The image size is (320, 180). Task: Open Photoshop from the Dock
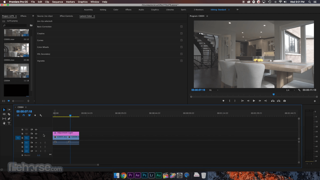click(x=144, y=175)
